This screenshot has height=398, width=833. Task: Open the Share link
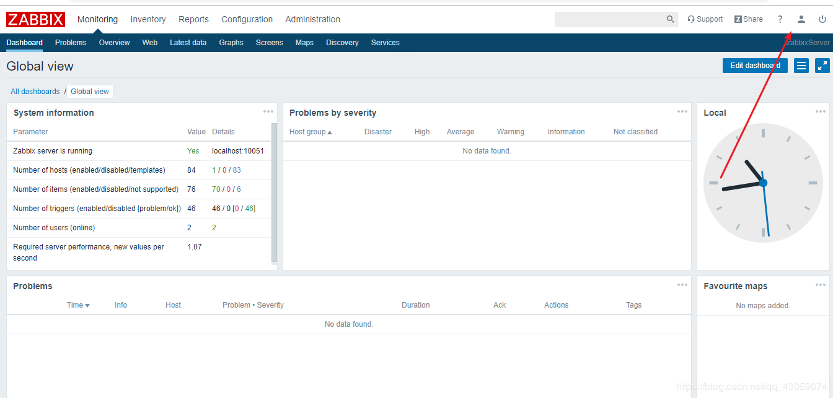(748, 19)
